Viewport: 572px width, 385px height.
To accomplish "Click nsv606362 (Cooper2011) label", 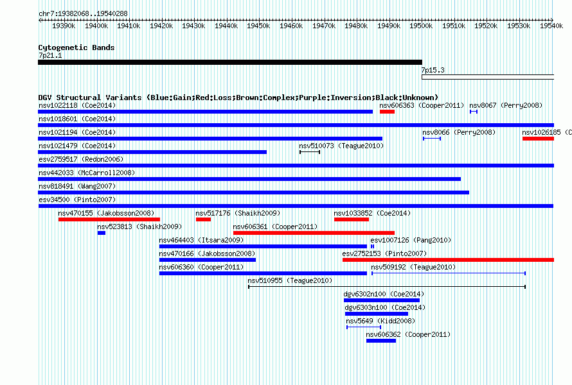I will (x=408, y=335).
